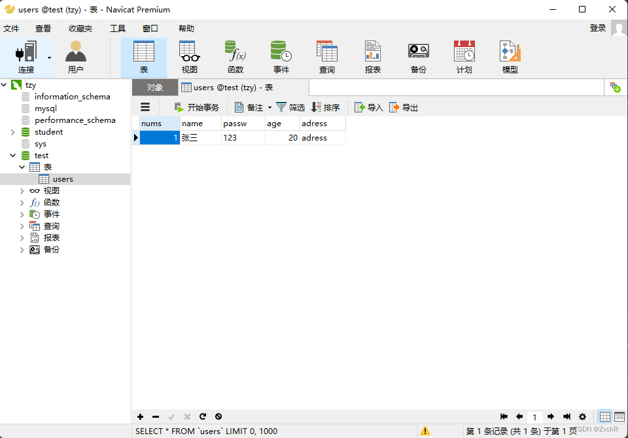This screenshot has width=628, height=438.
Task: Click the add record plus icon
Action: [140, 417]
